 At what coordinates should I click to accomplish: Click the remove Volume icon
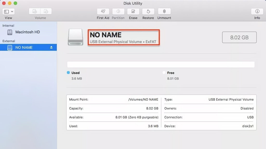tap(46, 11)
